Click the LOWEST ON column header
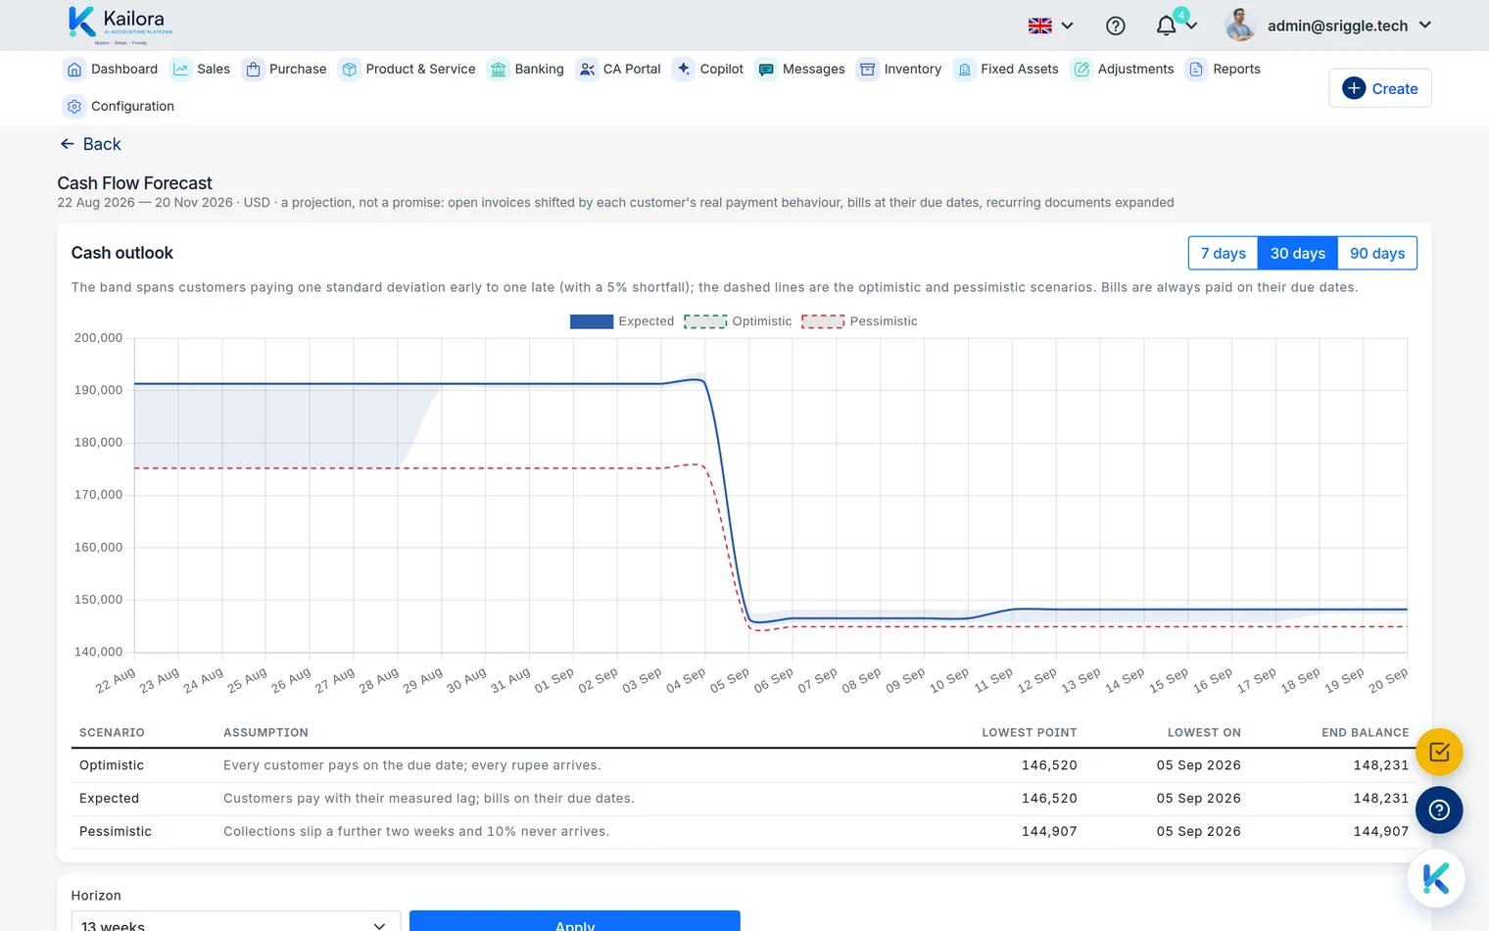This screenshot has height=931, width=1489. (x=1204, y=733)
